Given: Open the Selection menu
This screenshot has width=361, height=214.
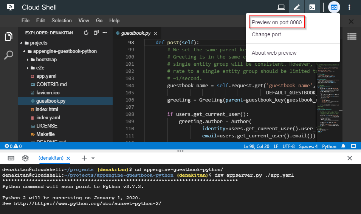Looking at the screenshot, I should [62, 21].
